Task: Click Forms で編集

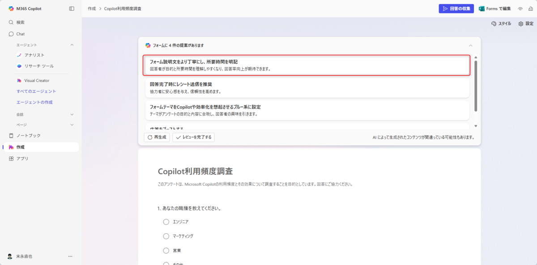Action: (494, 8)
